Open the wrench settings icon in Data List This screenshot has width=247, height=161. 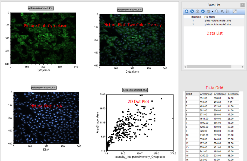(x=192, y=11)
